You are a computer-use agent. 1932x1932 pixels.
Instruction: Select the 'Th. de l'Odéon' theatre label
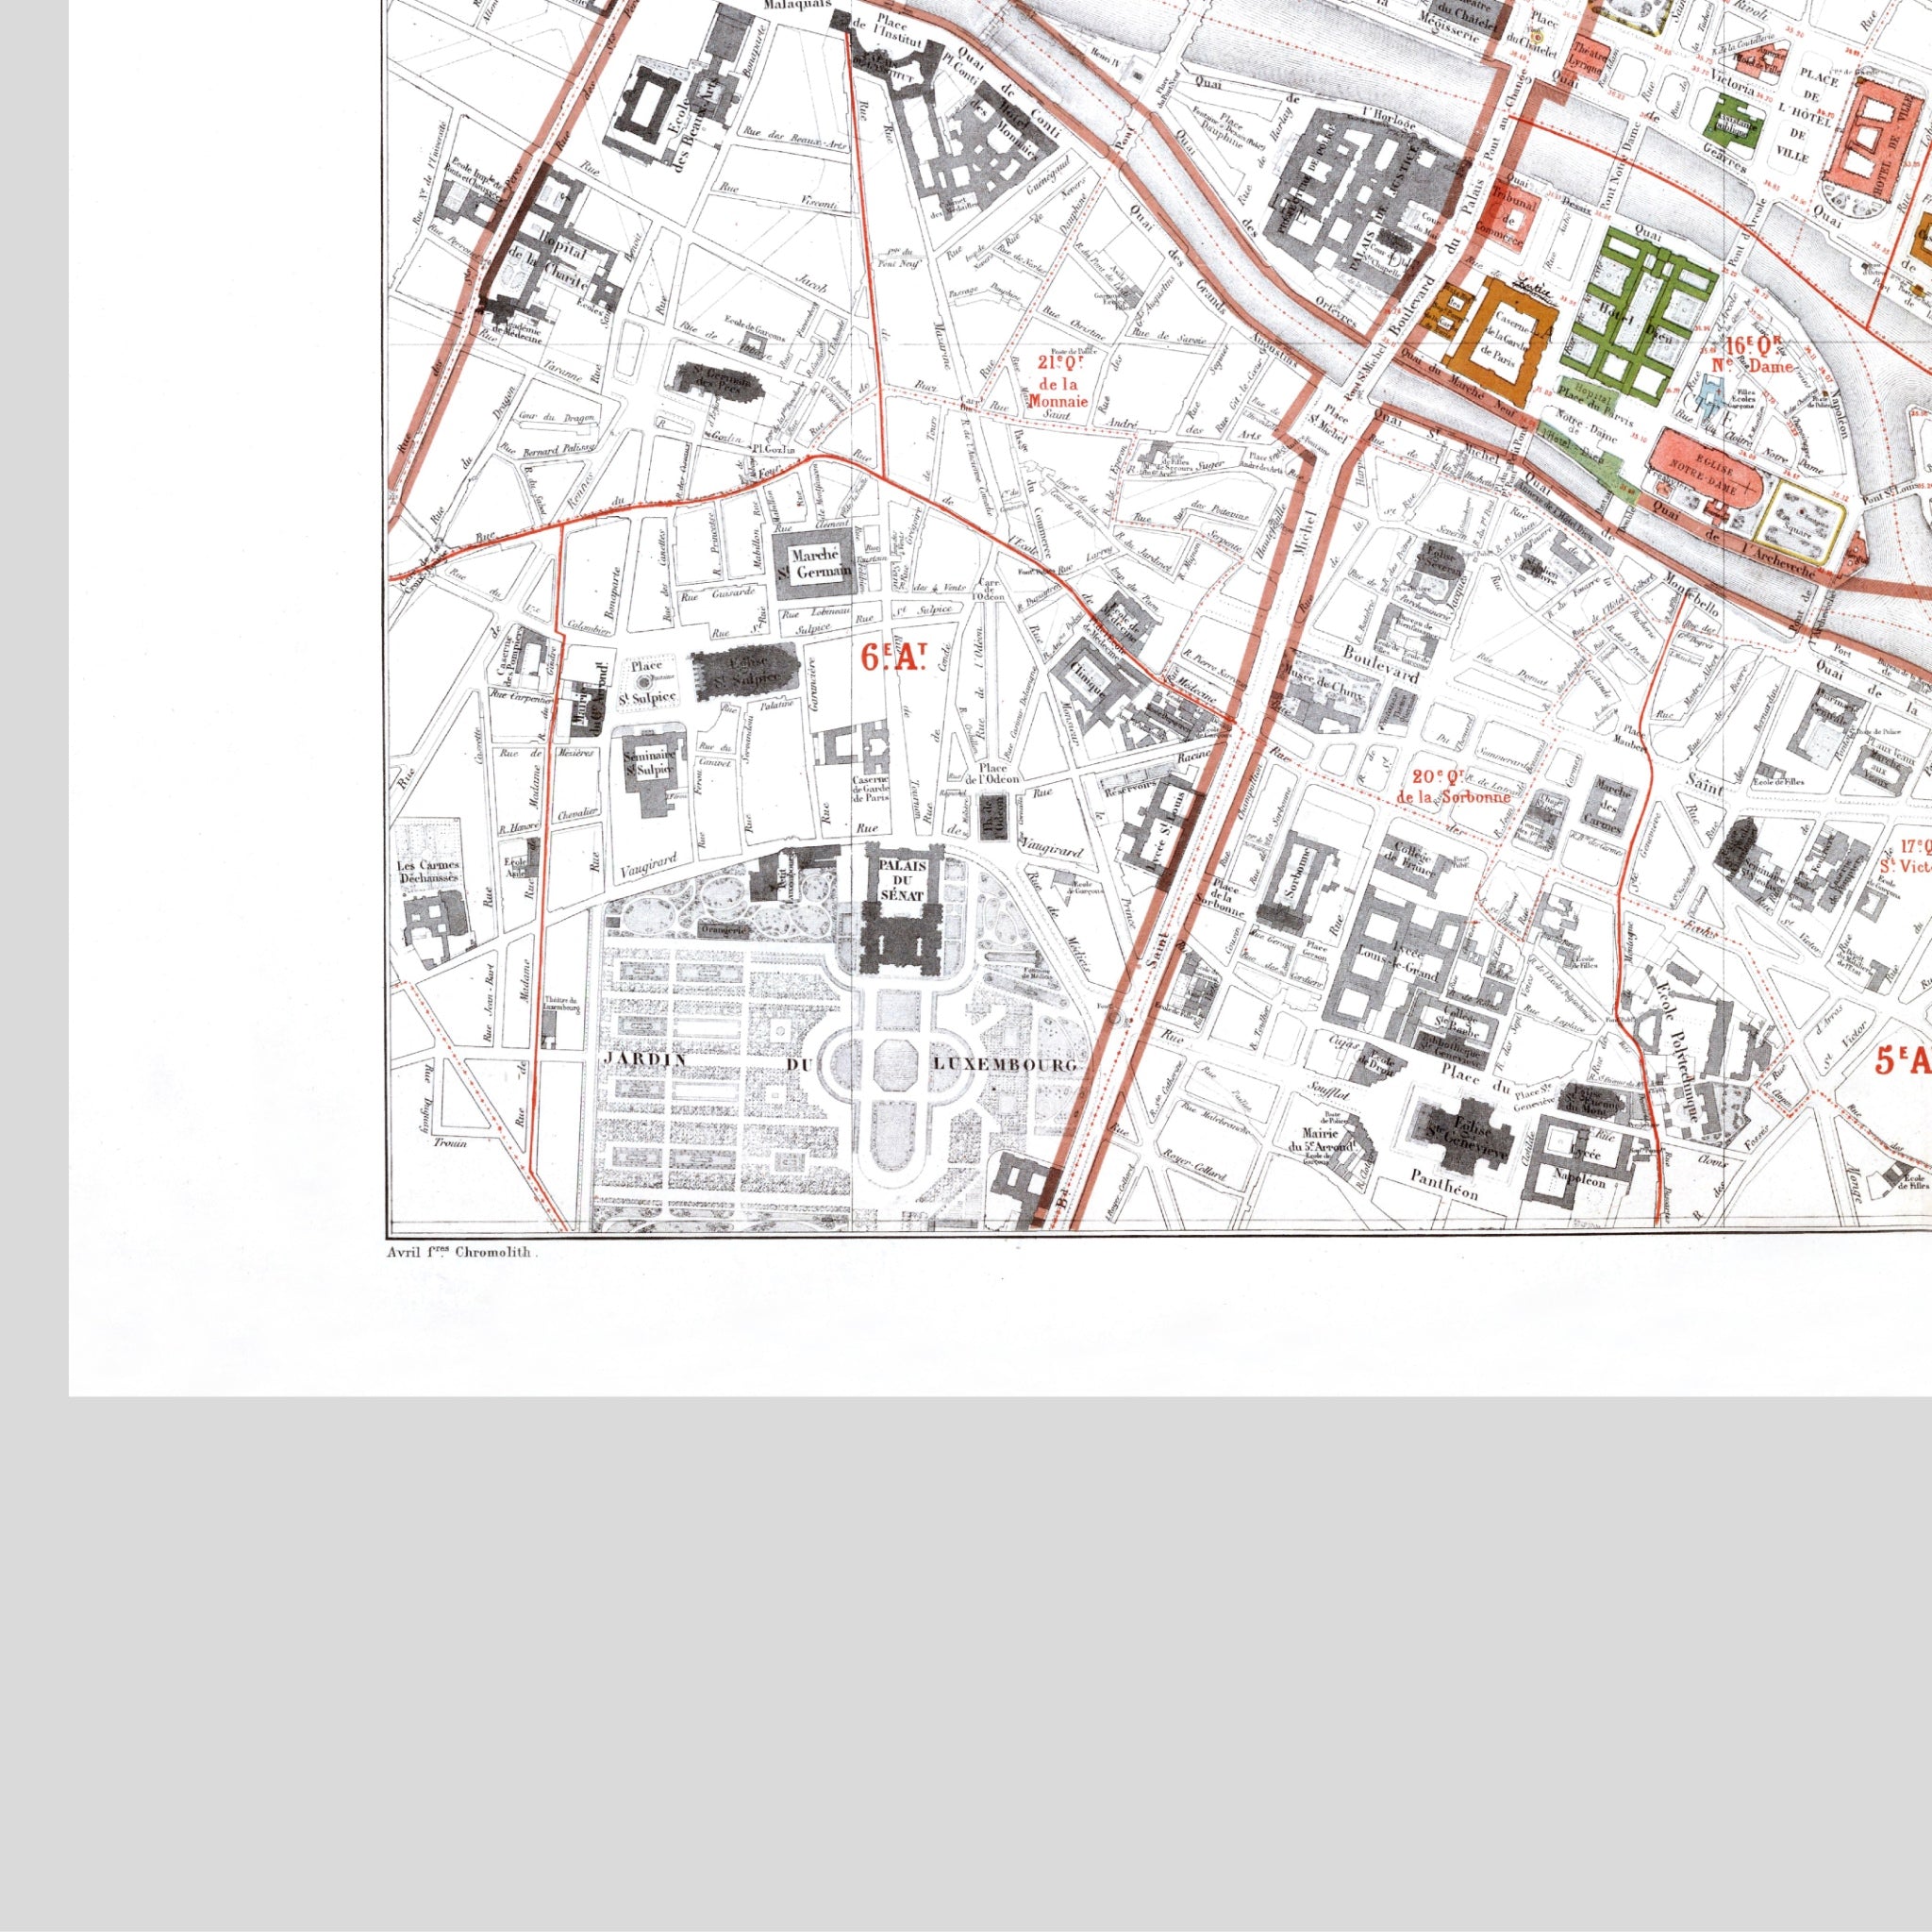coord(993,817)
